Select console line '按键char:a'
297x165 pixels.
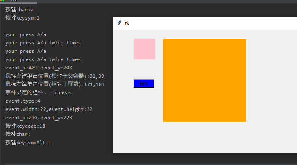[x=19, y=10]
